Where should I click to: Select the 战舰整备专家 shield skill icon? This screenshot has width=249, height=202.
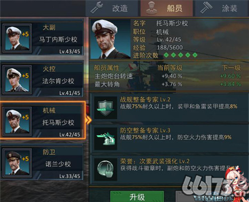(106, 108)
